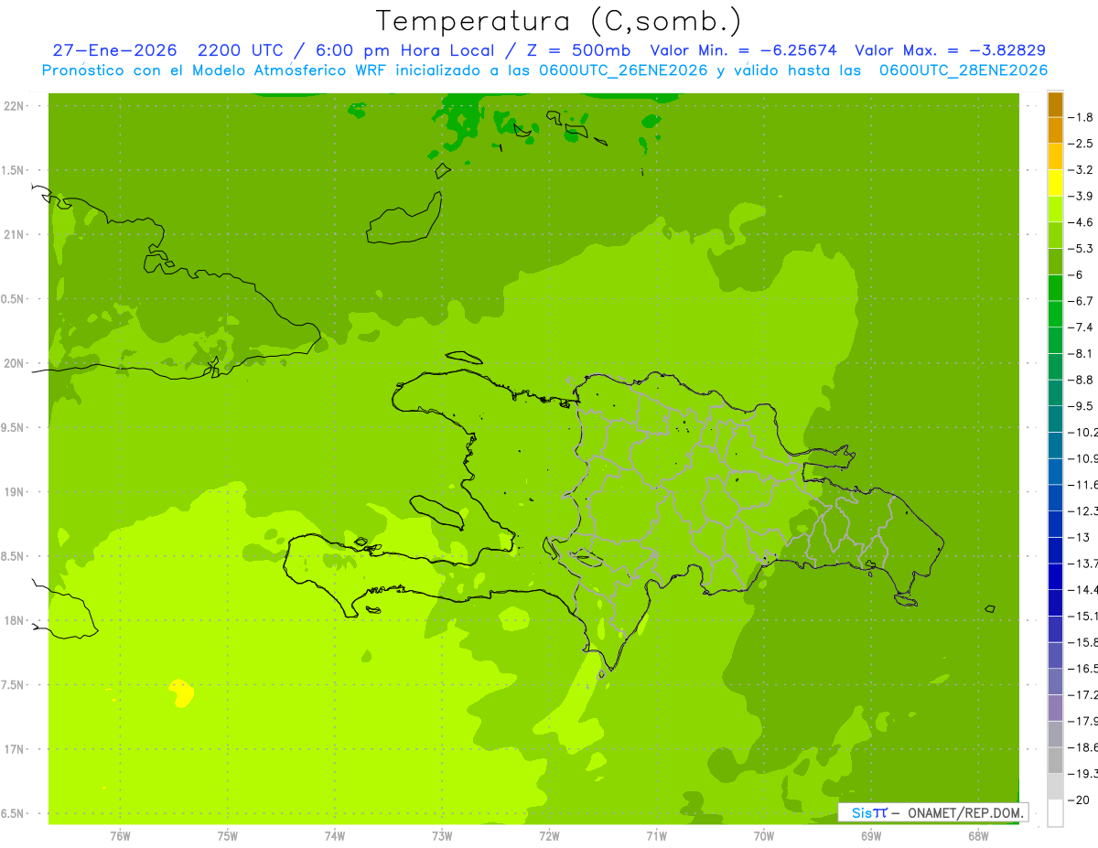Image resolution: width=1098 pixels, height=848 pixels.
Task: Click the valid-until time "0600UTC_28ENE2026"
Action: (963, 70)
